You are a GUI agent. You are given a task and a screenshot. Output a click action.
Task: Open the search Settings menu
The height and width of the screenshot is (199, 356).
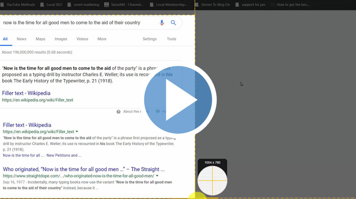tap(150, 39)
